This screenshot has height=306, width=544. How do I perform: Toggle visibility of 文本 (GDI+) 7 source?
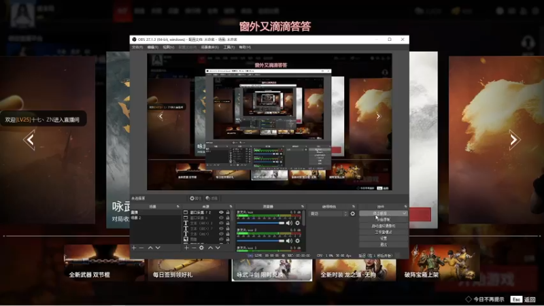pyautogui.click(x=222, y=228)
